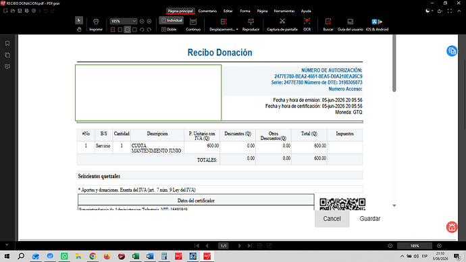
Task: Activate the hand pan tool
Action: click(x=79, y=30)
